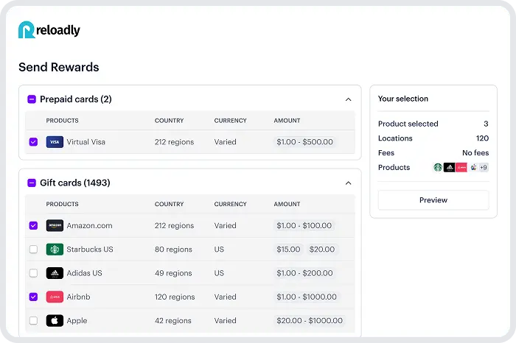Viewport: 516px width, 343px height.
Task: Click the Starbucks US logo icon in the gift cards list
Action: click(x=55, y=250)
